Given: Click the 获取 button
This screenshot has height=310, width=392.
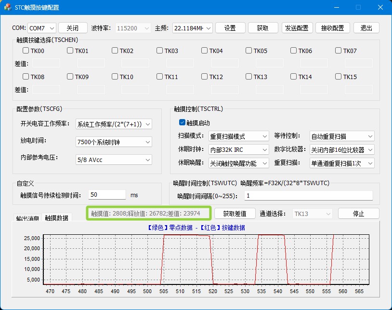Looking at the screenshot, I should [x=263, y=28].
